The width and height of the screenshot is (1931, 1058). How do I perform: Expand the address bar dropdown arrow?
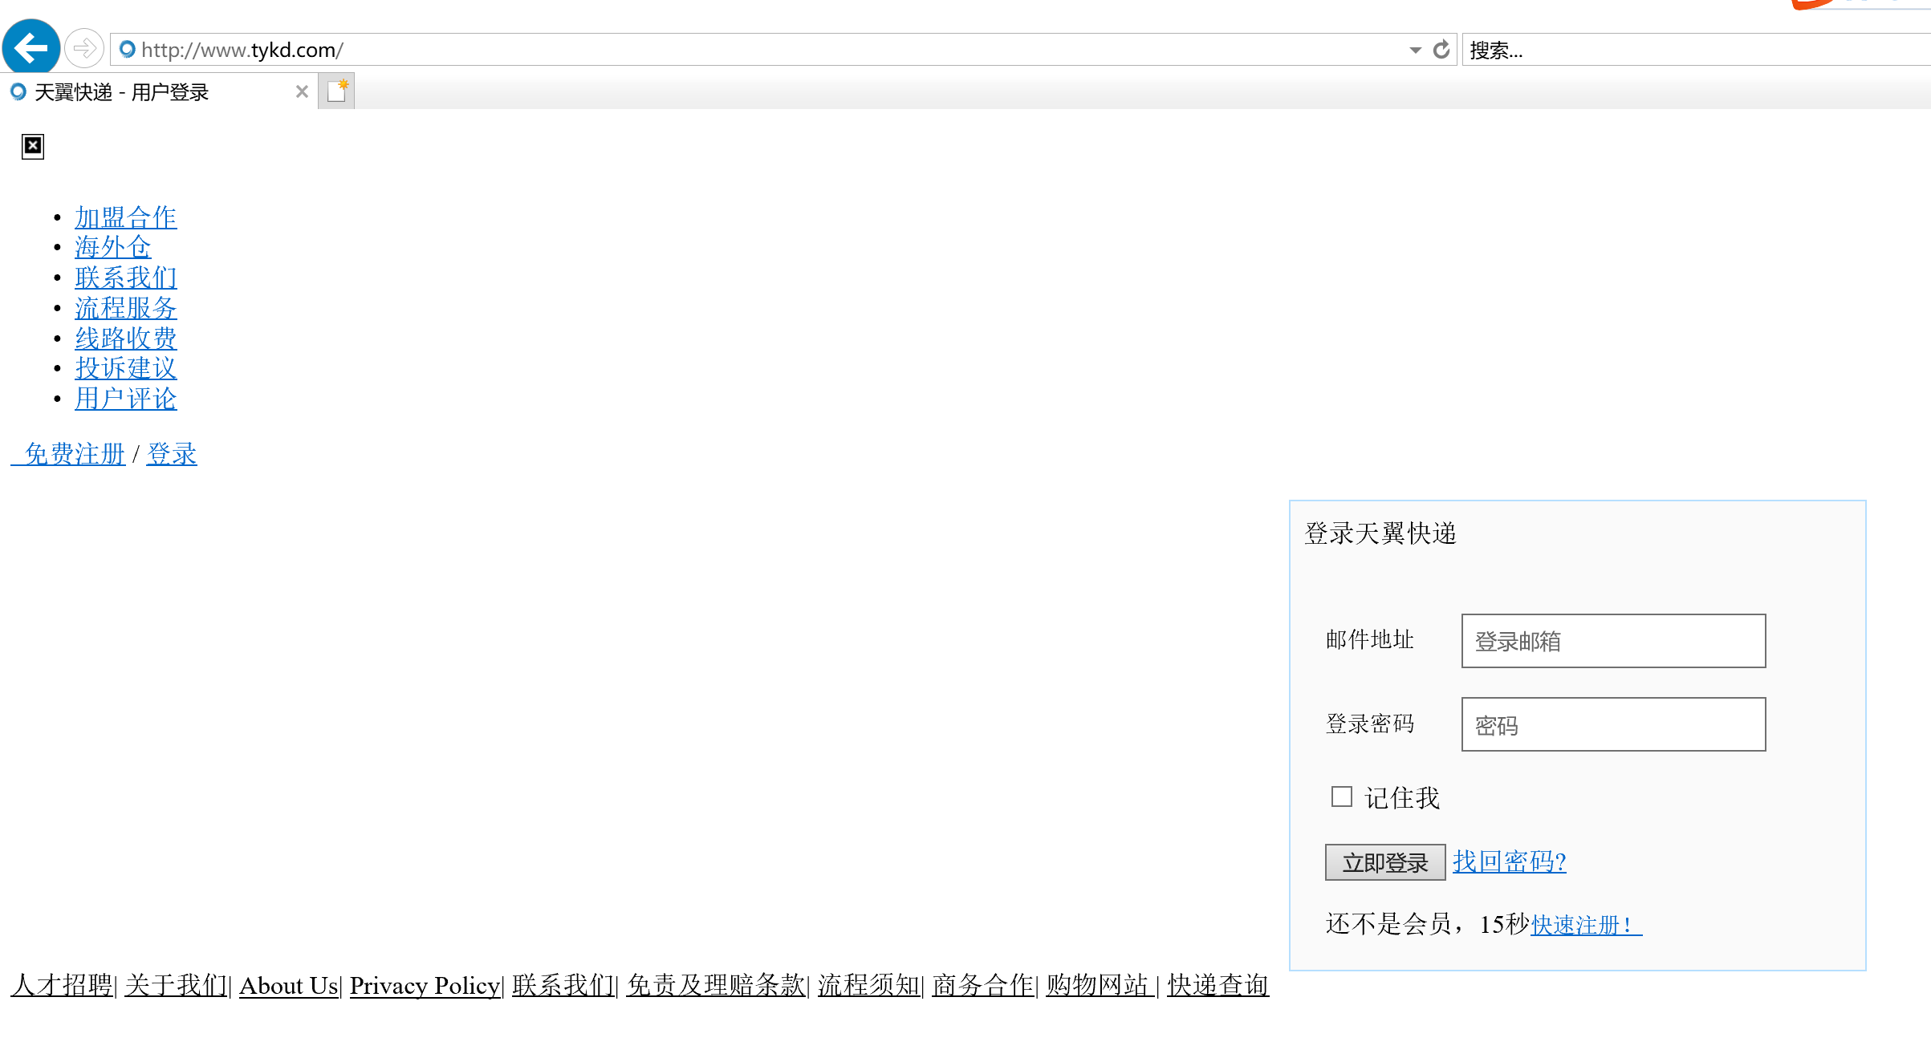1415,50
